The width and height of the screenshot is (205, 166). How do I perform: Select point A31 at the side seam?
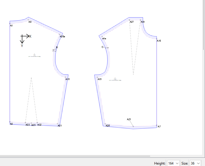pyautogui.click(x=58, y=124)
